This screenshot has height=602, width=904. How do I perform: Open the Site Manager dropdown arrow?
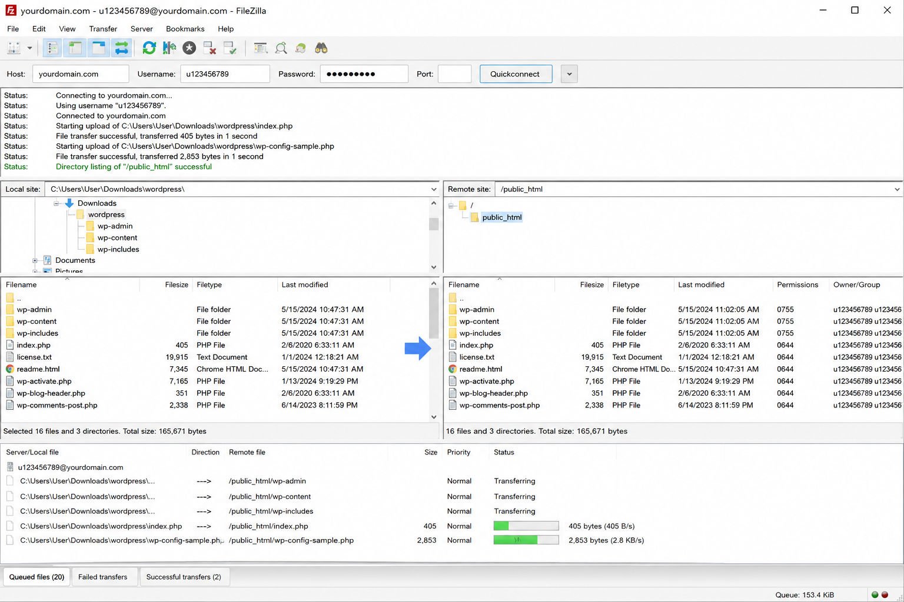point(29,48)
